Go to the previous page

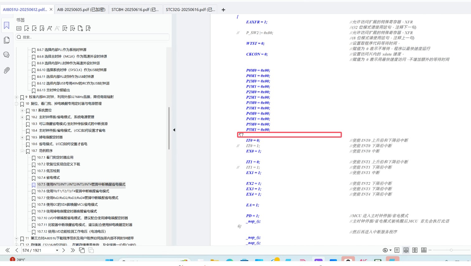(17, 250)
